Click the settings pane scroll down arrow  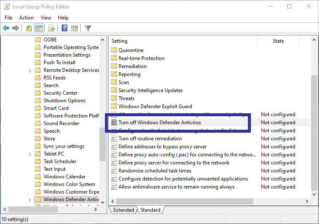click(314, 194)
